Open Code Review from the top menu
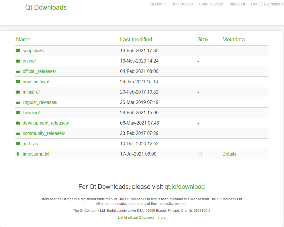284x227 pixels. [x=211, y=4]
